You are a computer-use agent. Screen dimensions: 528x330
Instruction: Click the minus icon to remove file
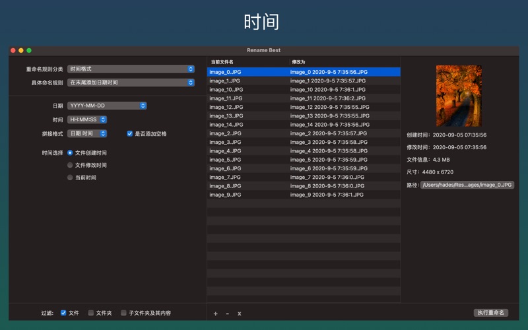click(x=227, y=313)
